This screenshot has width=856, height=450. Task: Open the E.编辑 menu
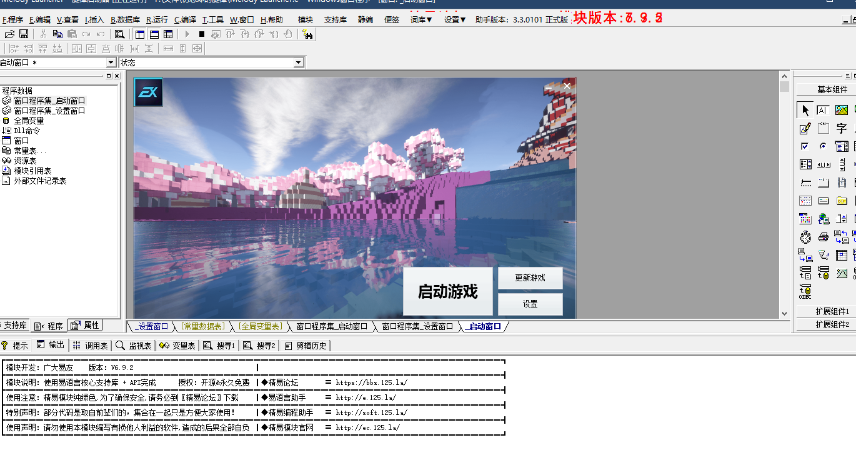click(40, 19)
